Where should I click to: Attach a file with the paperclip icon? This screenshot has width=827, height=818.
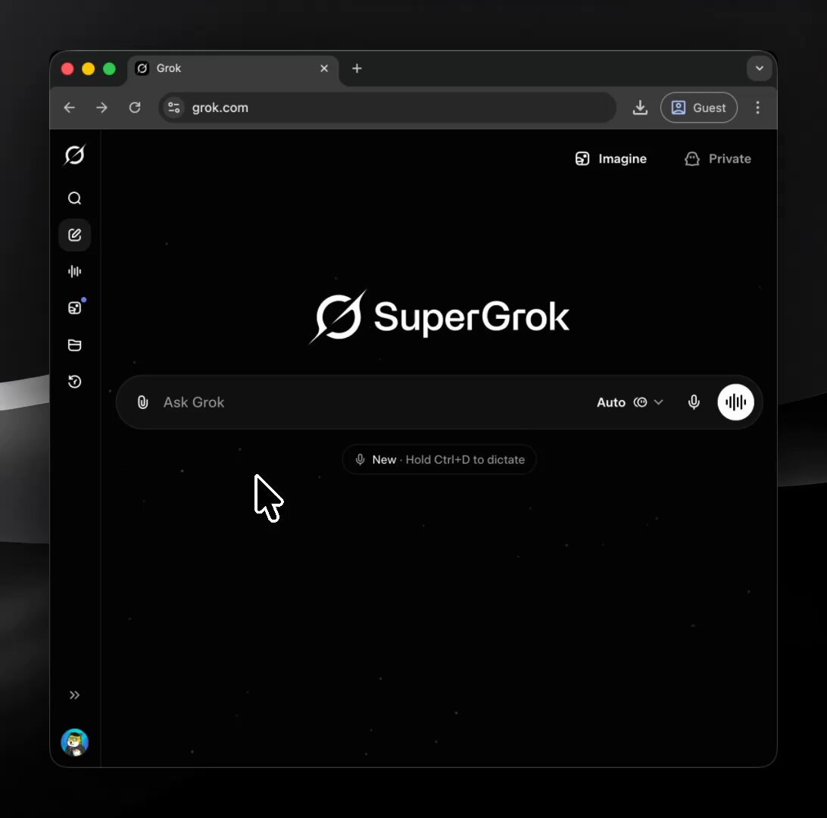click(142, 402)
